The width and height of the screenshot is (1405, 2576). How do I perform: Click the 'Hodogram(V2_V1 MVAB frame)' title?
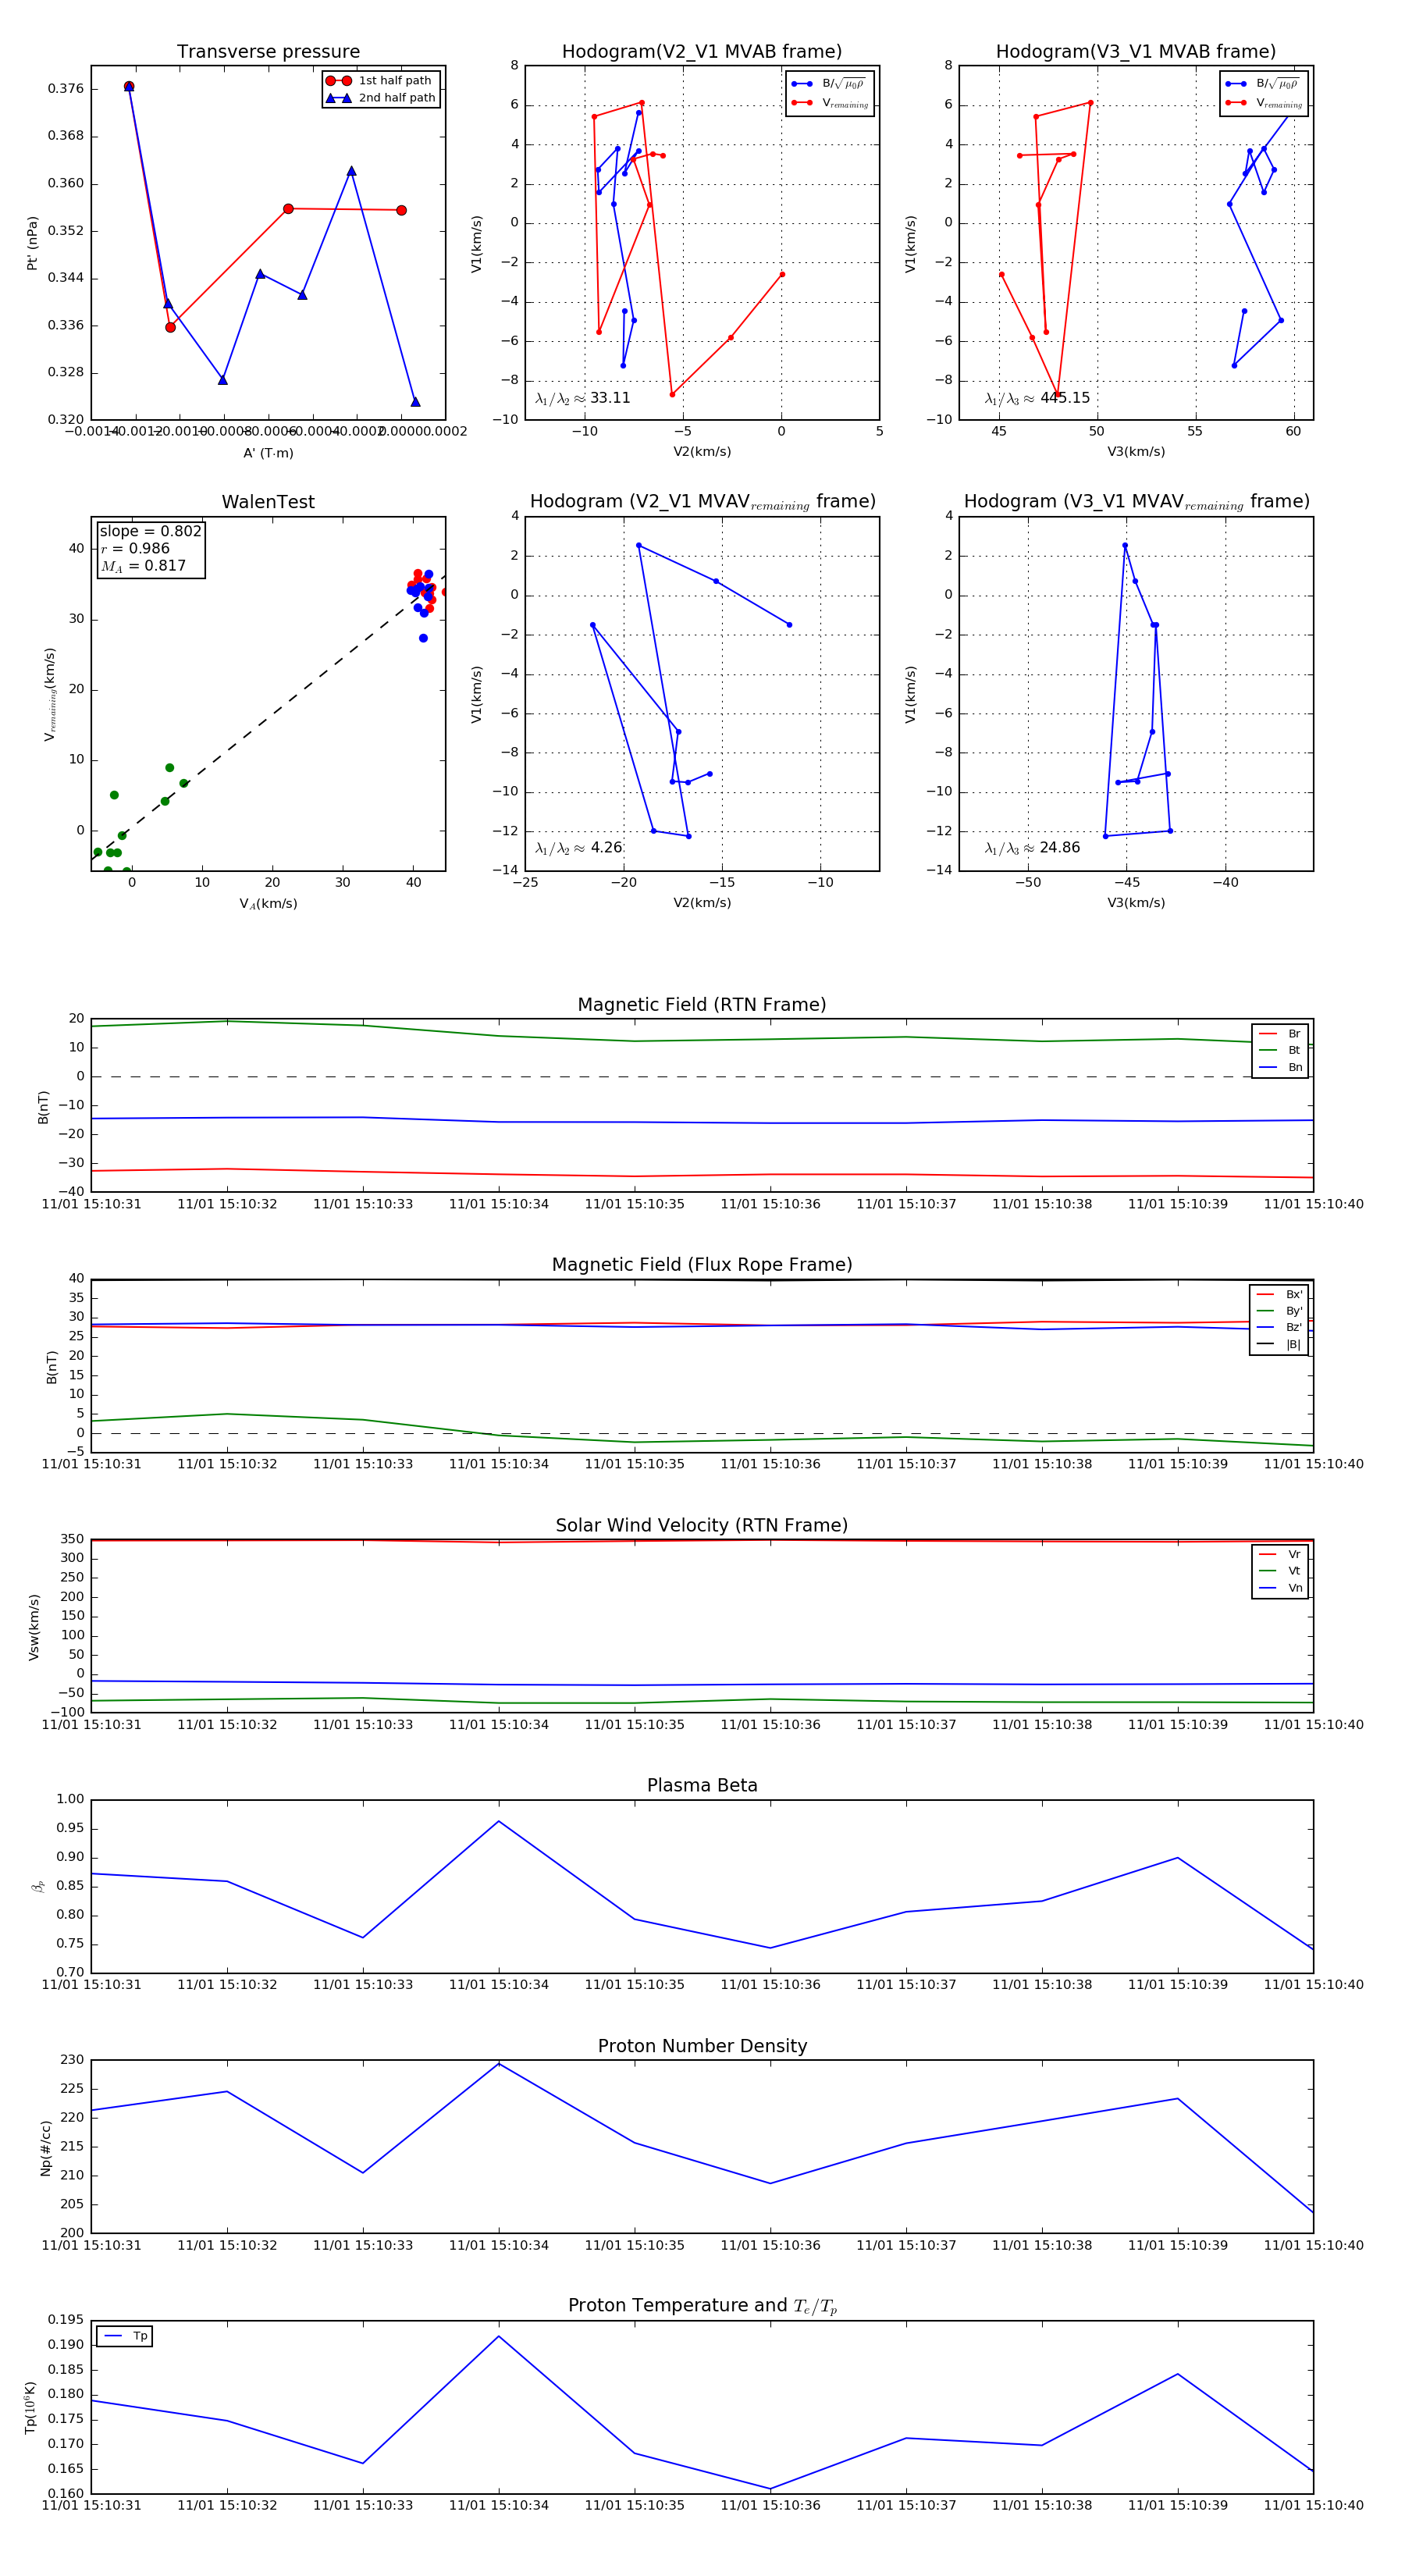[702, 52]
